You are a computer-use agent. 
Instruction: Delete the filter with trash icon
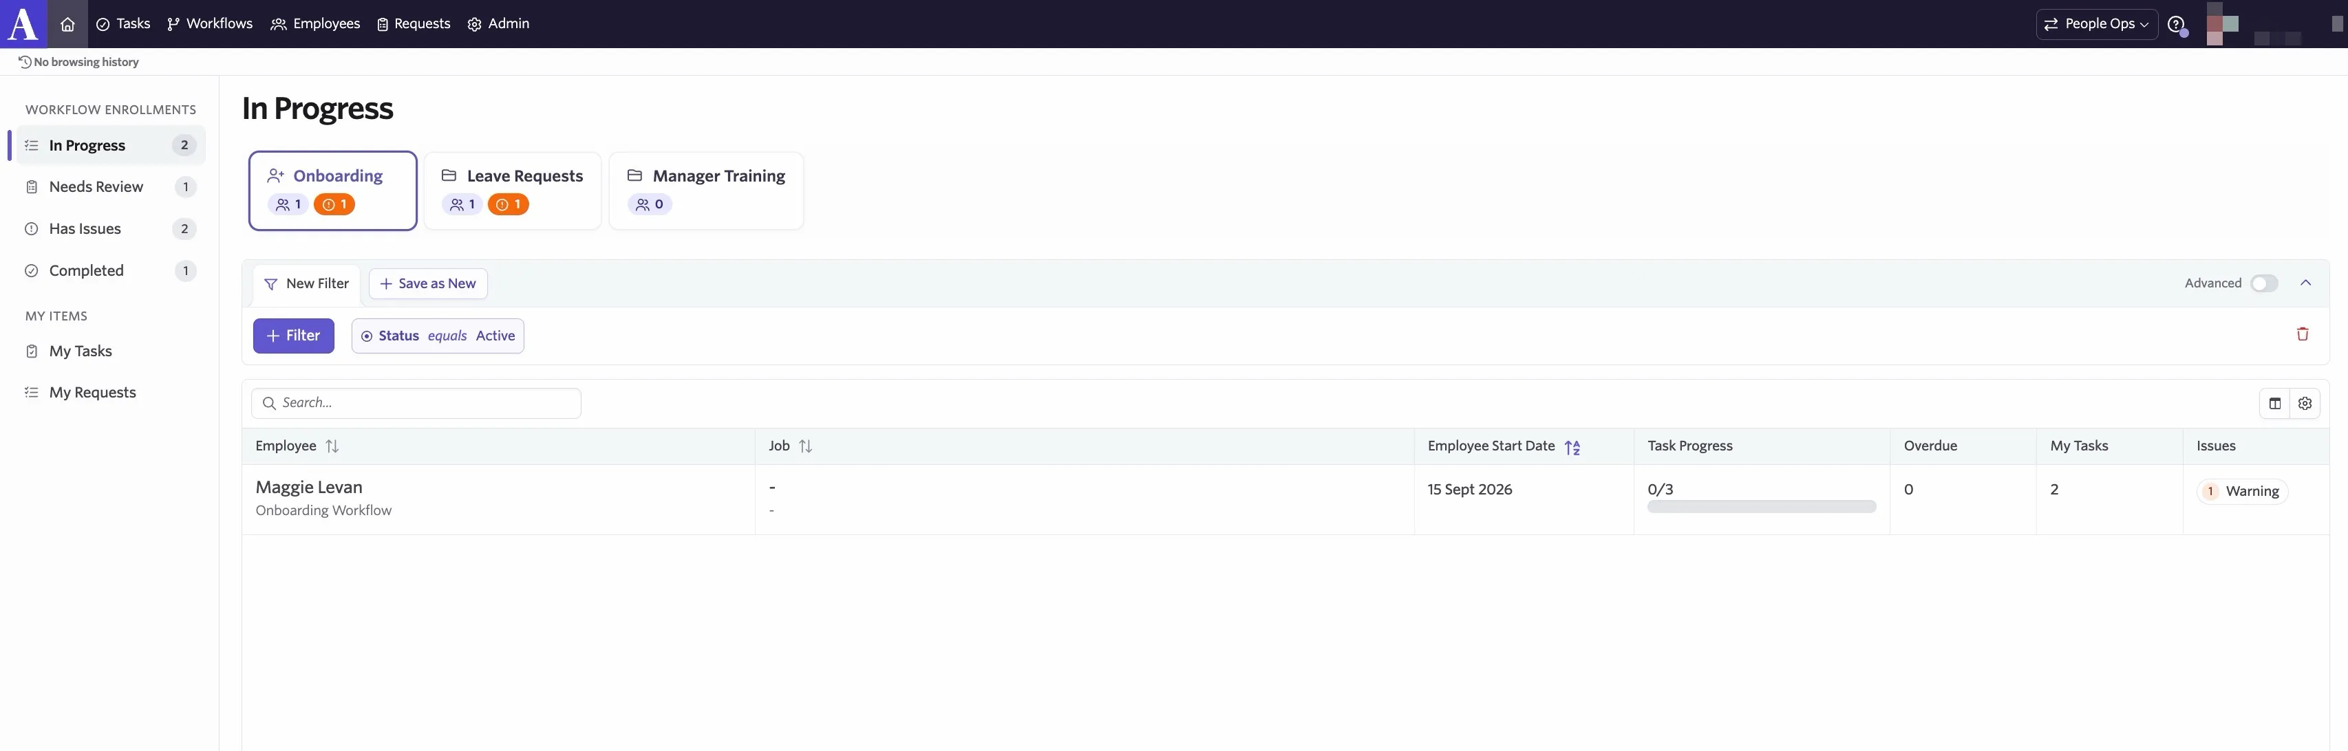coord(2301,334)
